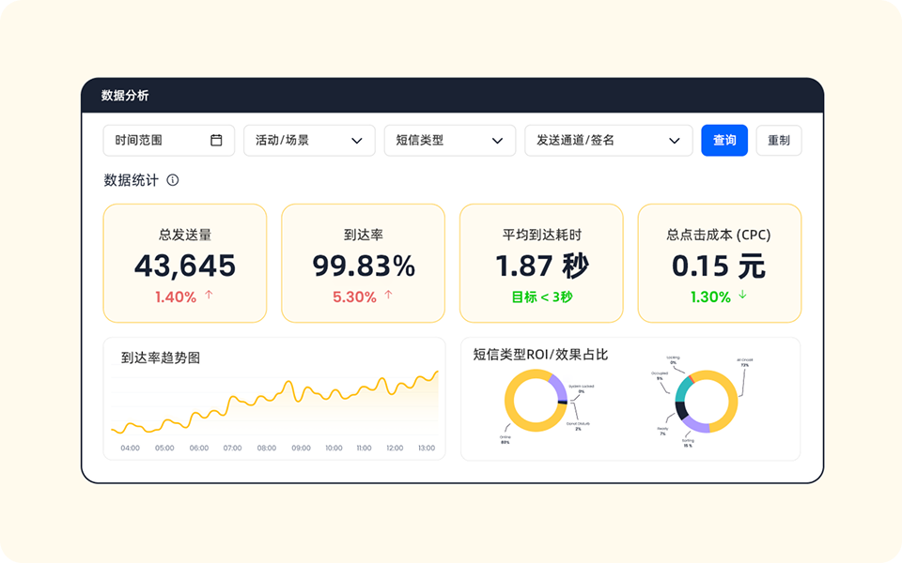Click the green down arrow beside 1.30%

pos(741,297)
